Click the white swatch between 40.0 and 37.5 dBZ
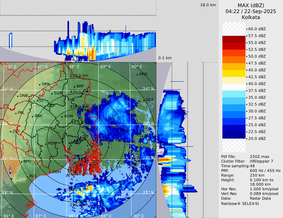Viewport: 283px width, 218px height. 234,87
